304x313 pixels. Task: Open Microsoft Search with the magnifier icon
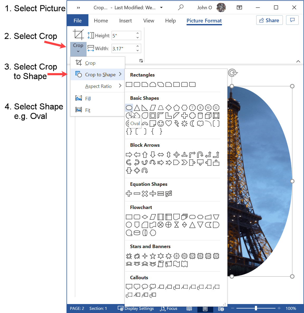(181, 7)
